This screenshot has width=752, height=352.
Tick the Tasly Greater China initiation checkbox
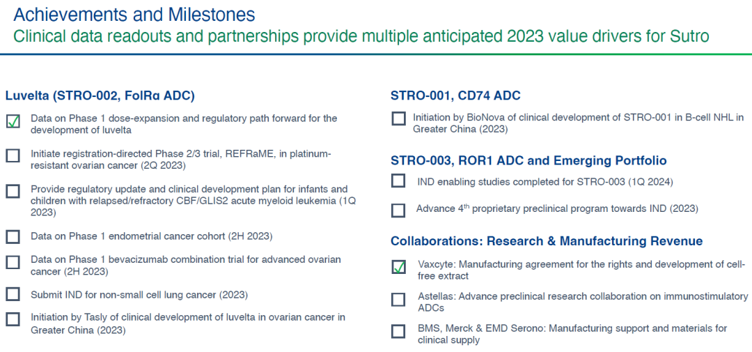click(x=13, y=319)
